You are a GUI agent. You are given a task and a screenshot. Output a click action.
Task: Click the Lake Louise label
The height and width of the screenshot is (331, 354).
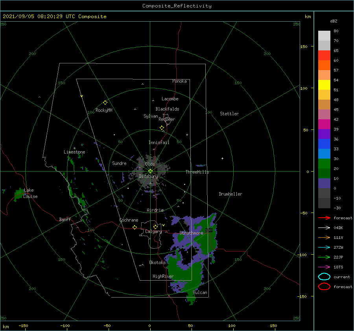(30, 193)
